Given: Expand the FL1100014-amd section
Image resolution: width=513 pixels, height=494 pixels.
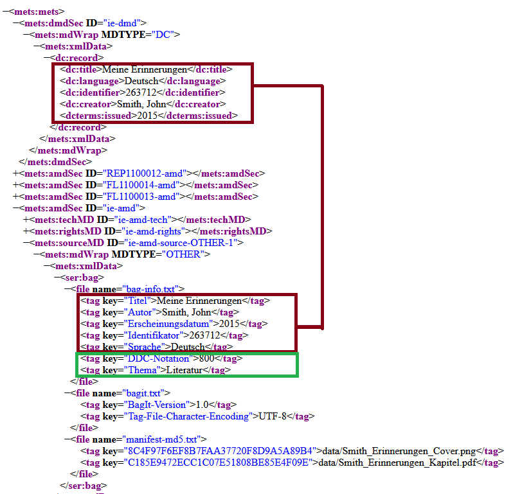Looking at the screenshot, I should (x=15, y=186).
